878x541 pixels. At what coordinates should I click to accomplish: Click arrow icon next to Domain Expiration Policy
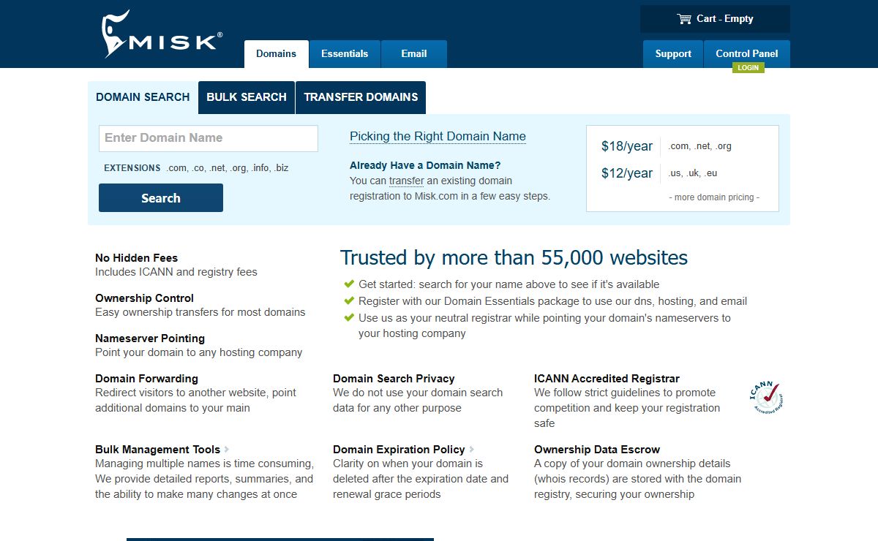pyautogui.click(x=471, y=450)
